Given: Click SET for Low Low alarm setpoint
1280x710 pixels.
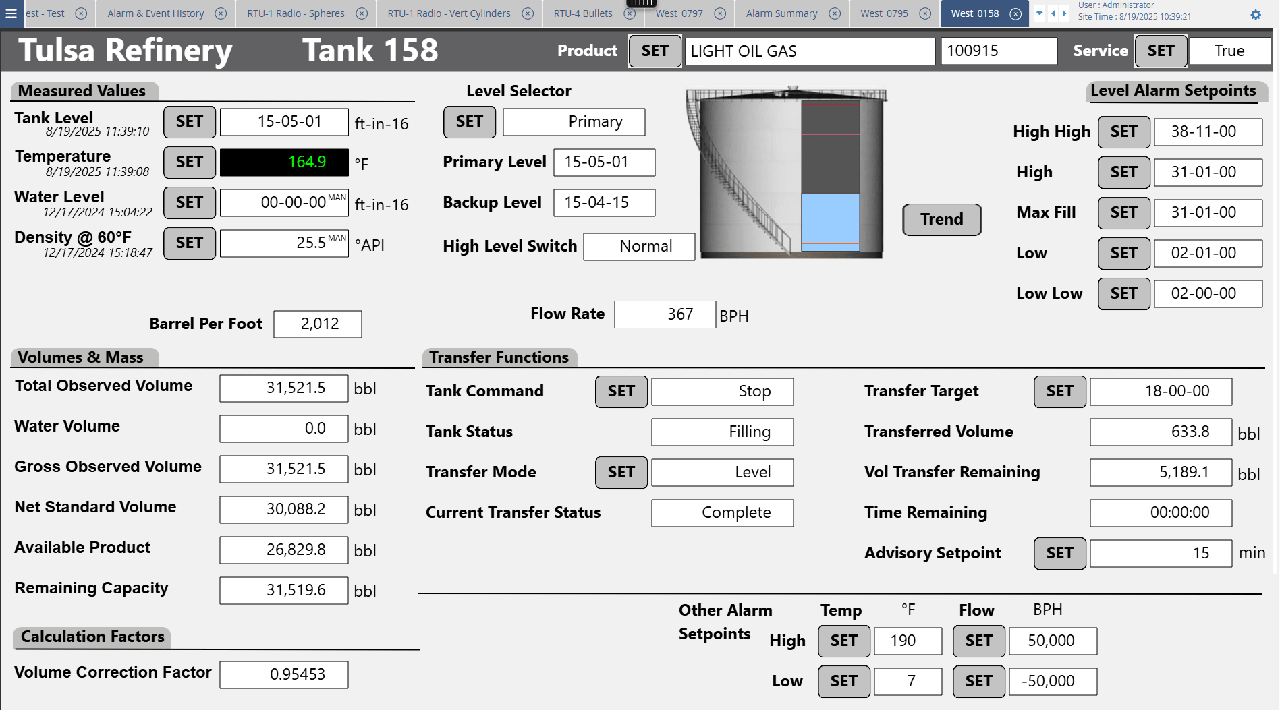Looking at the screenshot, I should [1124, 294].
